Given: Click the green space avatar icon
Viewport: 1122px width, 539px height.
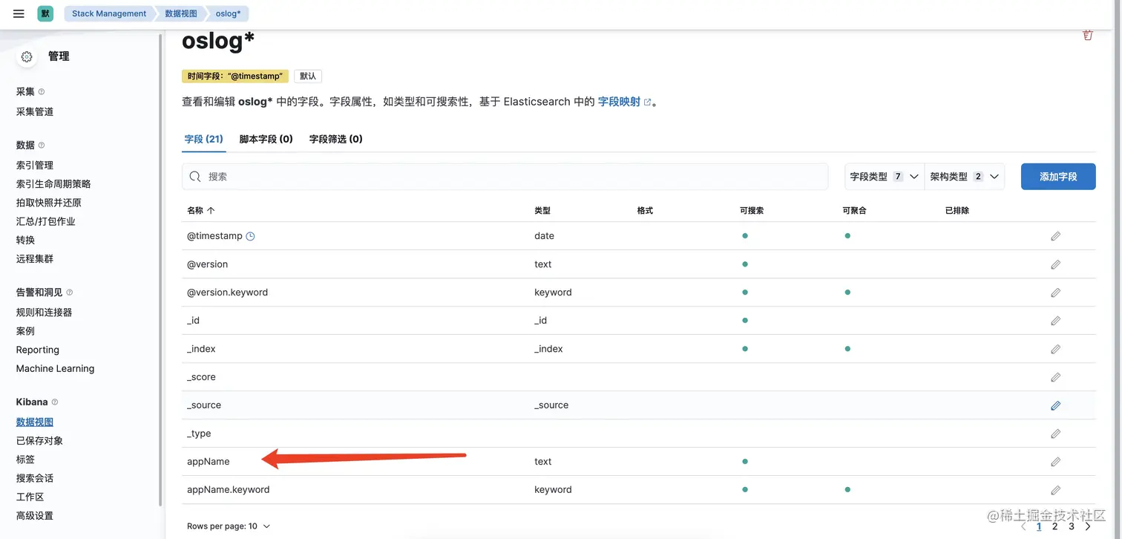Looking at the screenshot, I should [x=45, y=13].
